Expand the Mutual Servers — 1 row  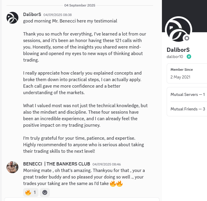click(x=187, y=94)
